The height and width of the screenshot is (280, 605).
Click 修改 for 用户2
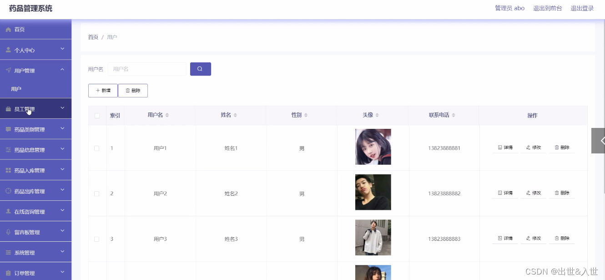tap(533, 193)
